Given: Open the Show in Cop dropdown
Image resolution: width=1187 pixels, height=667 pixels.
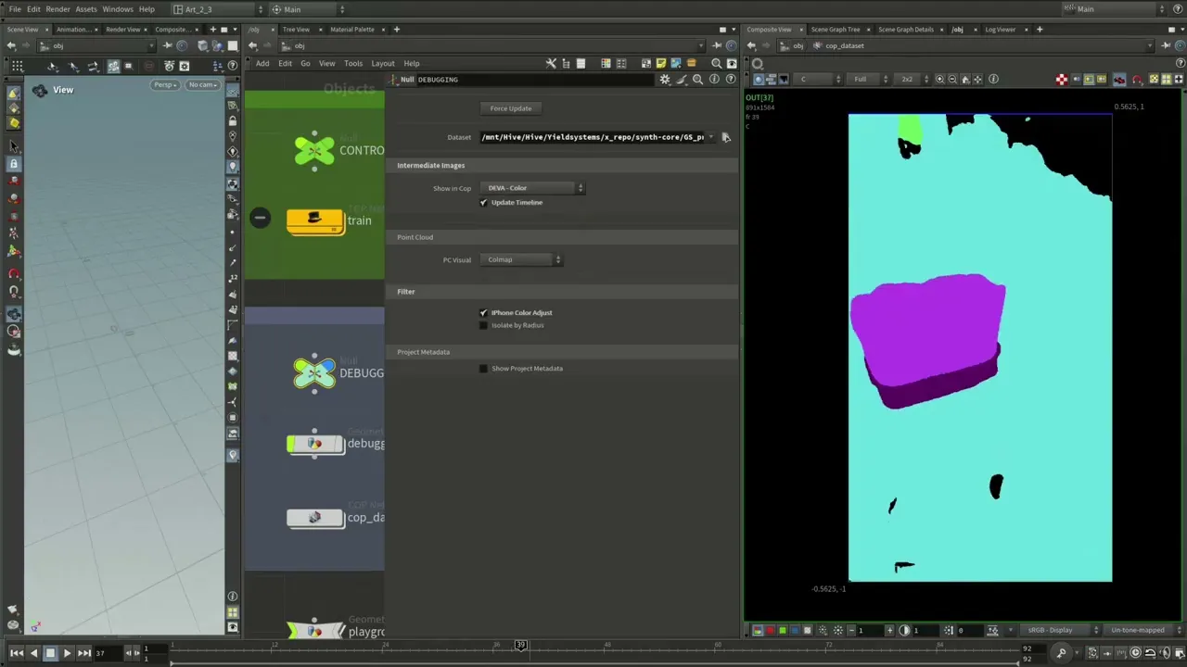Looking at the screenshot, I should (532, 188).
